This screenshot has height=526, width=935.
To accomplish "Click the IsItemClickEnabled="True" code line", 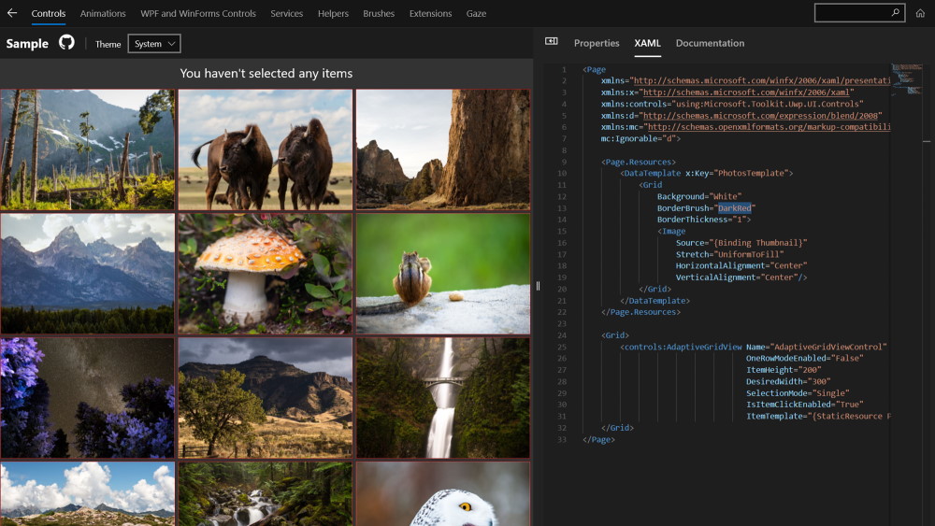I will (x=804, y=405).
